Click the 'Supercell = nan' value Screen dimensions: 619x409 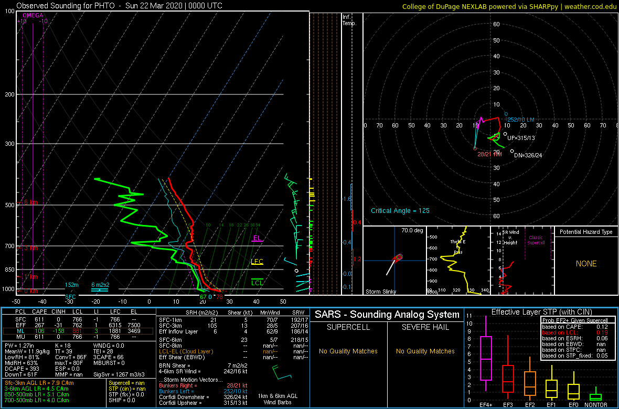point(127,383)
